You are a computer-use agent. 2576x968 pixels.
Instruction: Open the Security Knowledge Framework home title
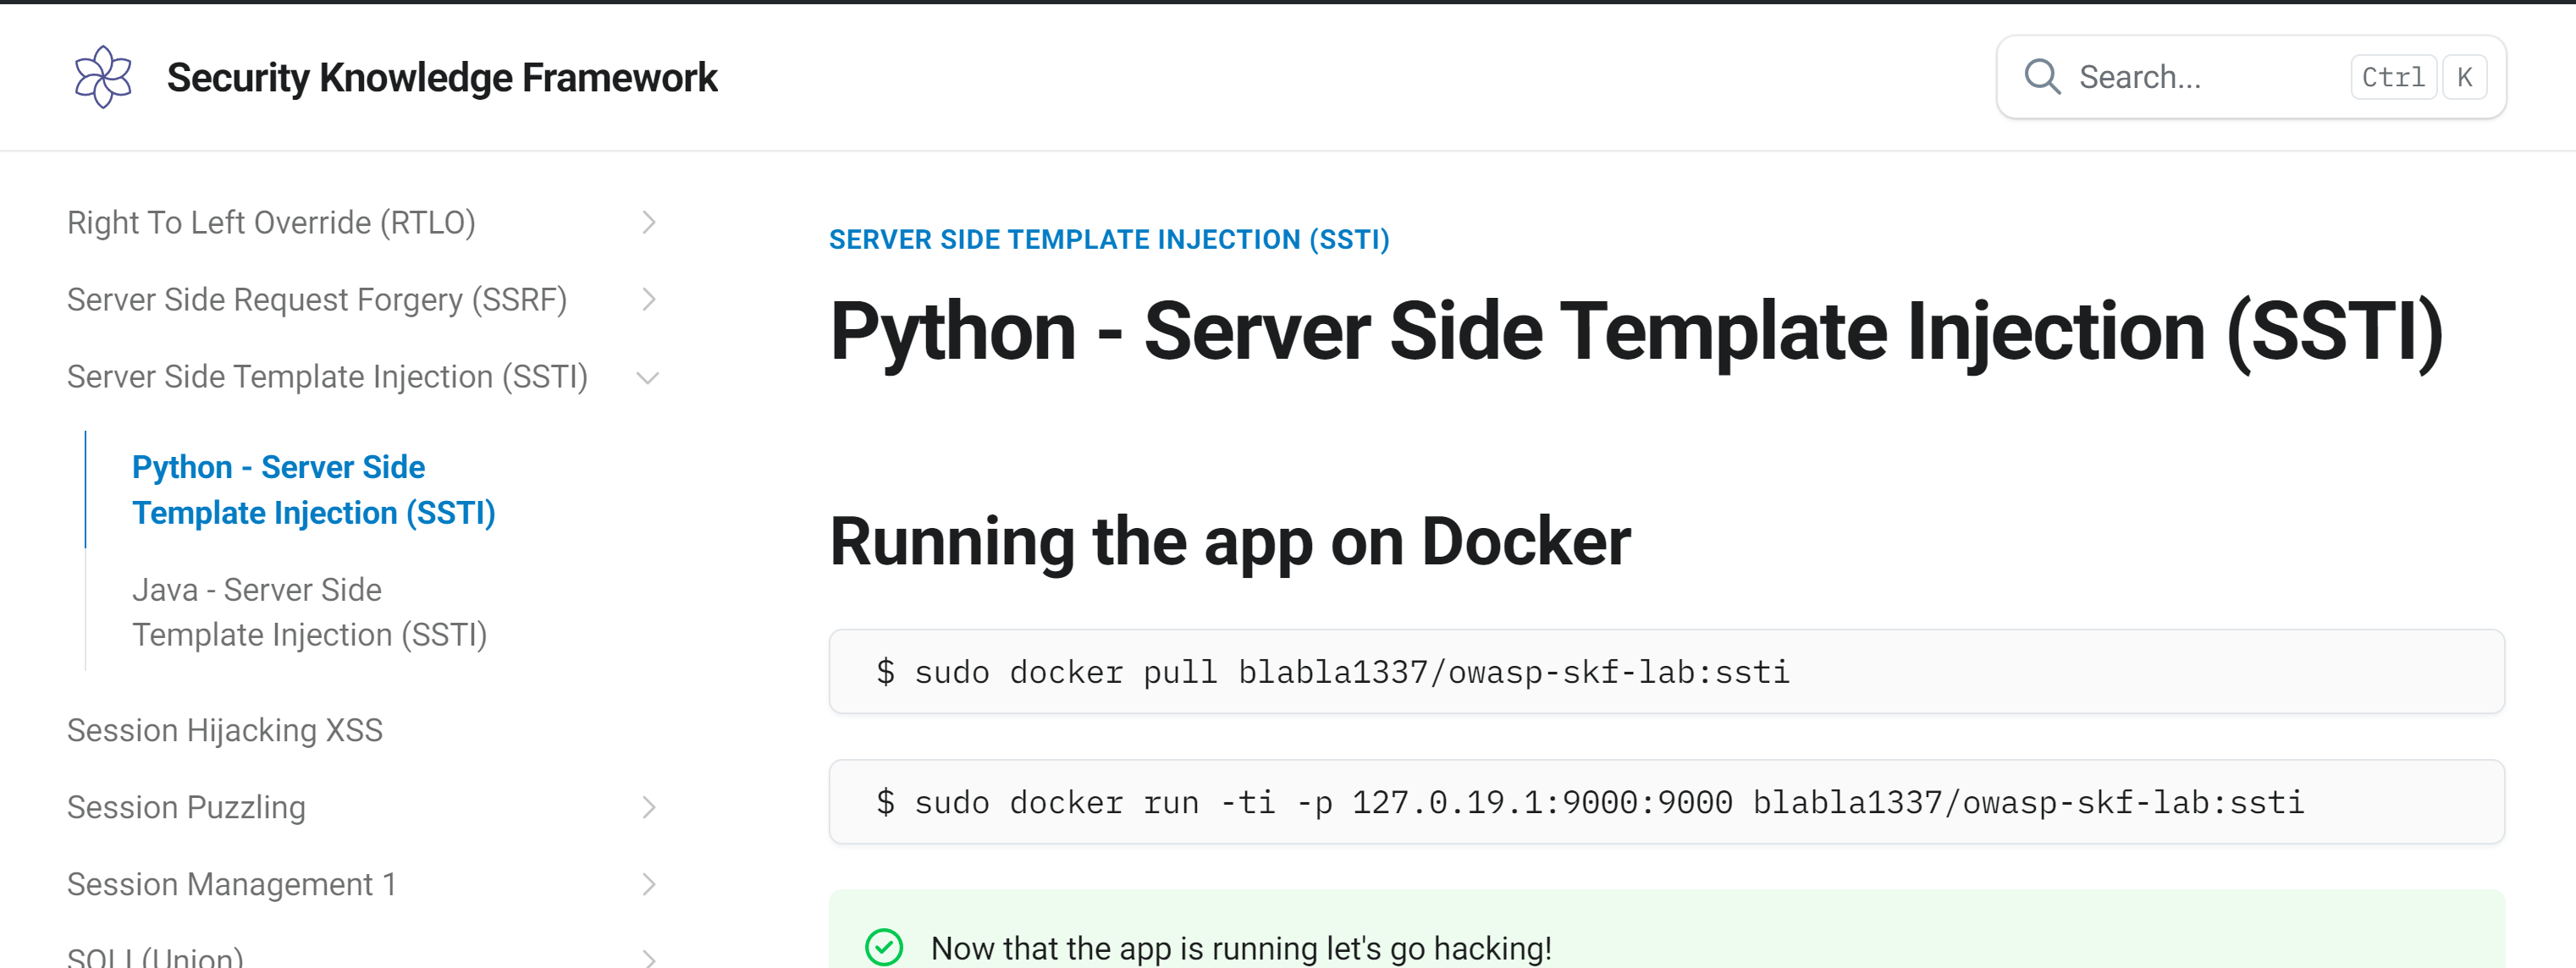tap(442, 77)
